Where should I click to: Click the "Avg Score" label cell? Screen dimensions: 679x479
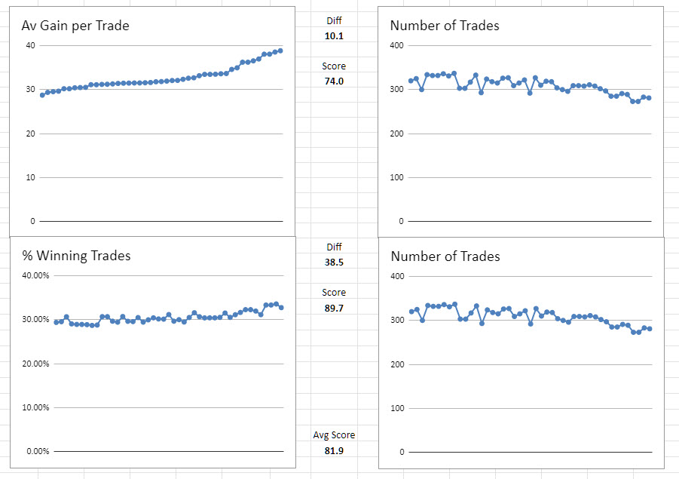pos(334,434)
